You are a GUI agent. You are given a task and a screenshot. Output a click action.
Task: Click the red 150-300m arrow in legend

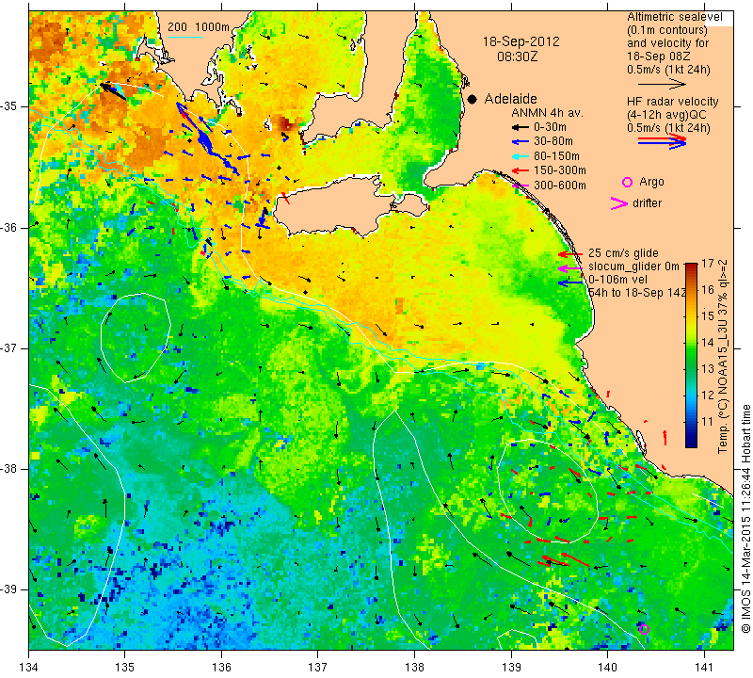[520, 170]
